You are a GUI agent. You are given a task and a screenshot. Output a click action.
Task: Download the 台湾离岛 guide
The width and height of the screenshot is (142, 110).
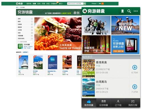tap(135, 87)
